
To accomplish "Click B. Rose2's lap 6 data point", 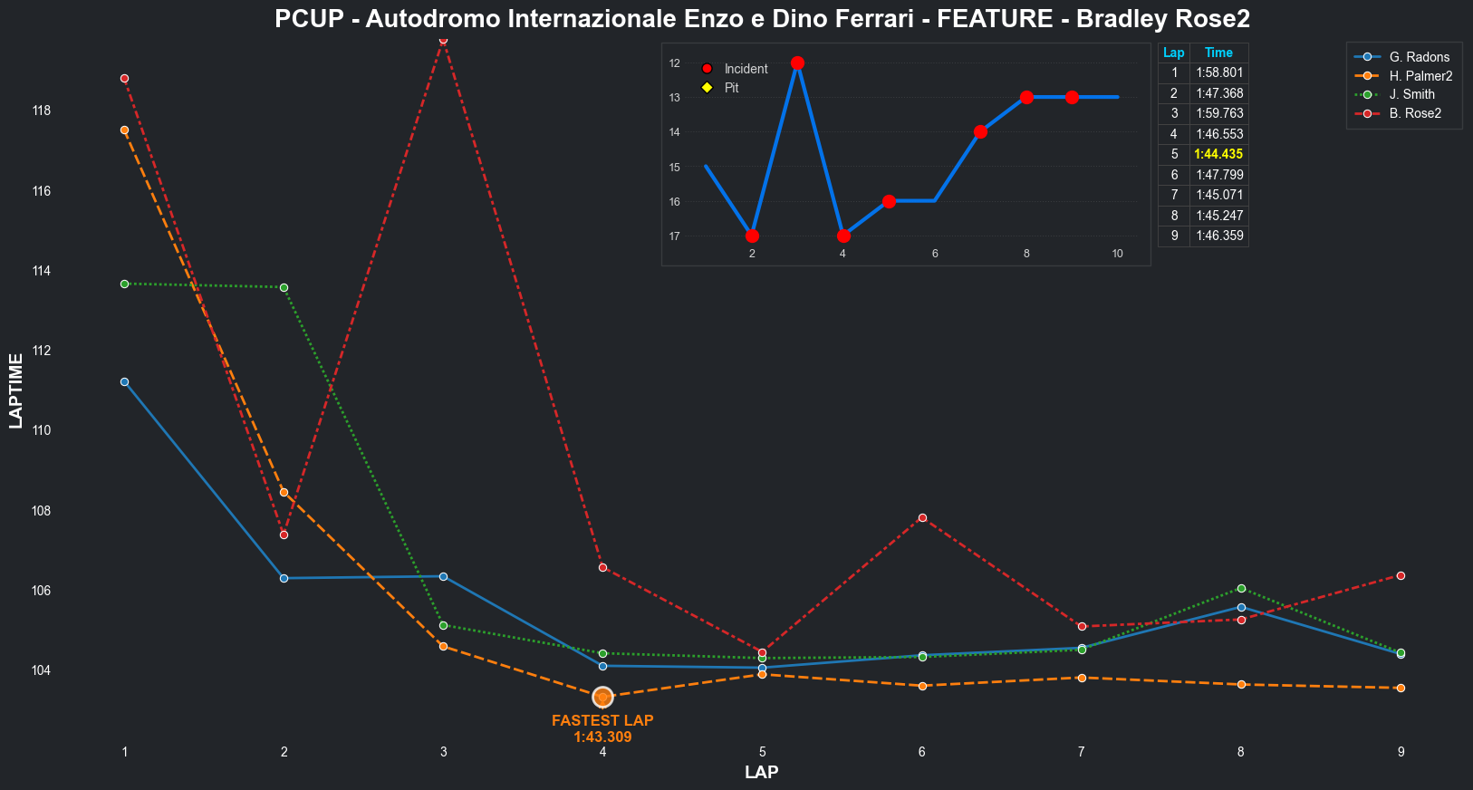I will 922,517.
